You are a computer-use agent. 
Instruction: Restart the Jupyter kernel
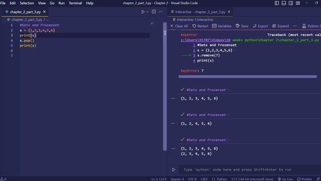point(200,26)
